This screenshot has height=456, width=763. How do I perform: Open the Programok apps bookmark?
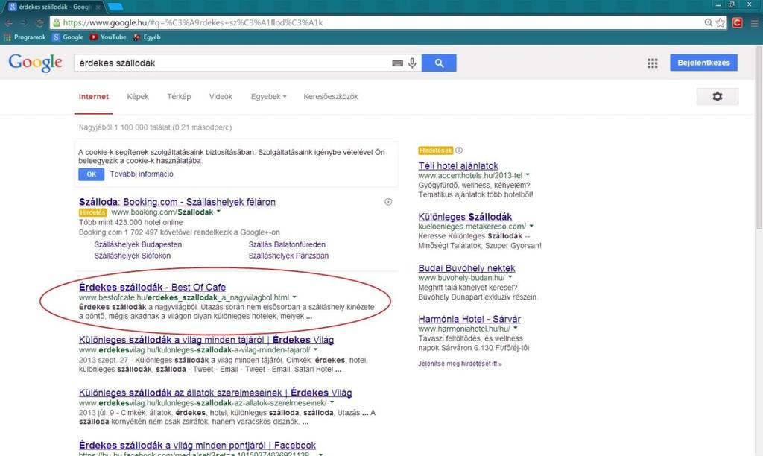25,37
